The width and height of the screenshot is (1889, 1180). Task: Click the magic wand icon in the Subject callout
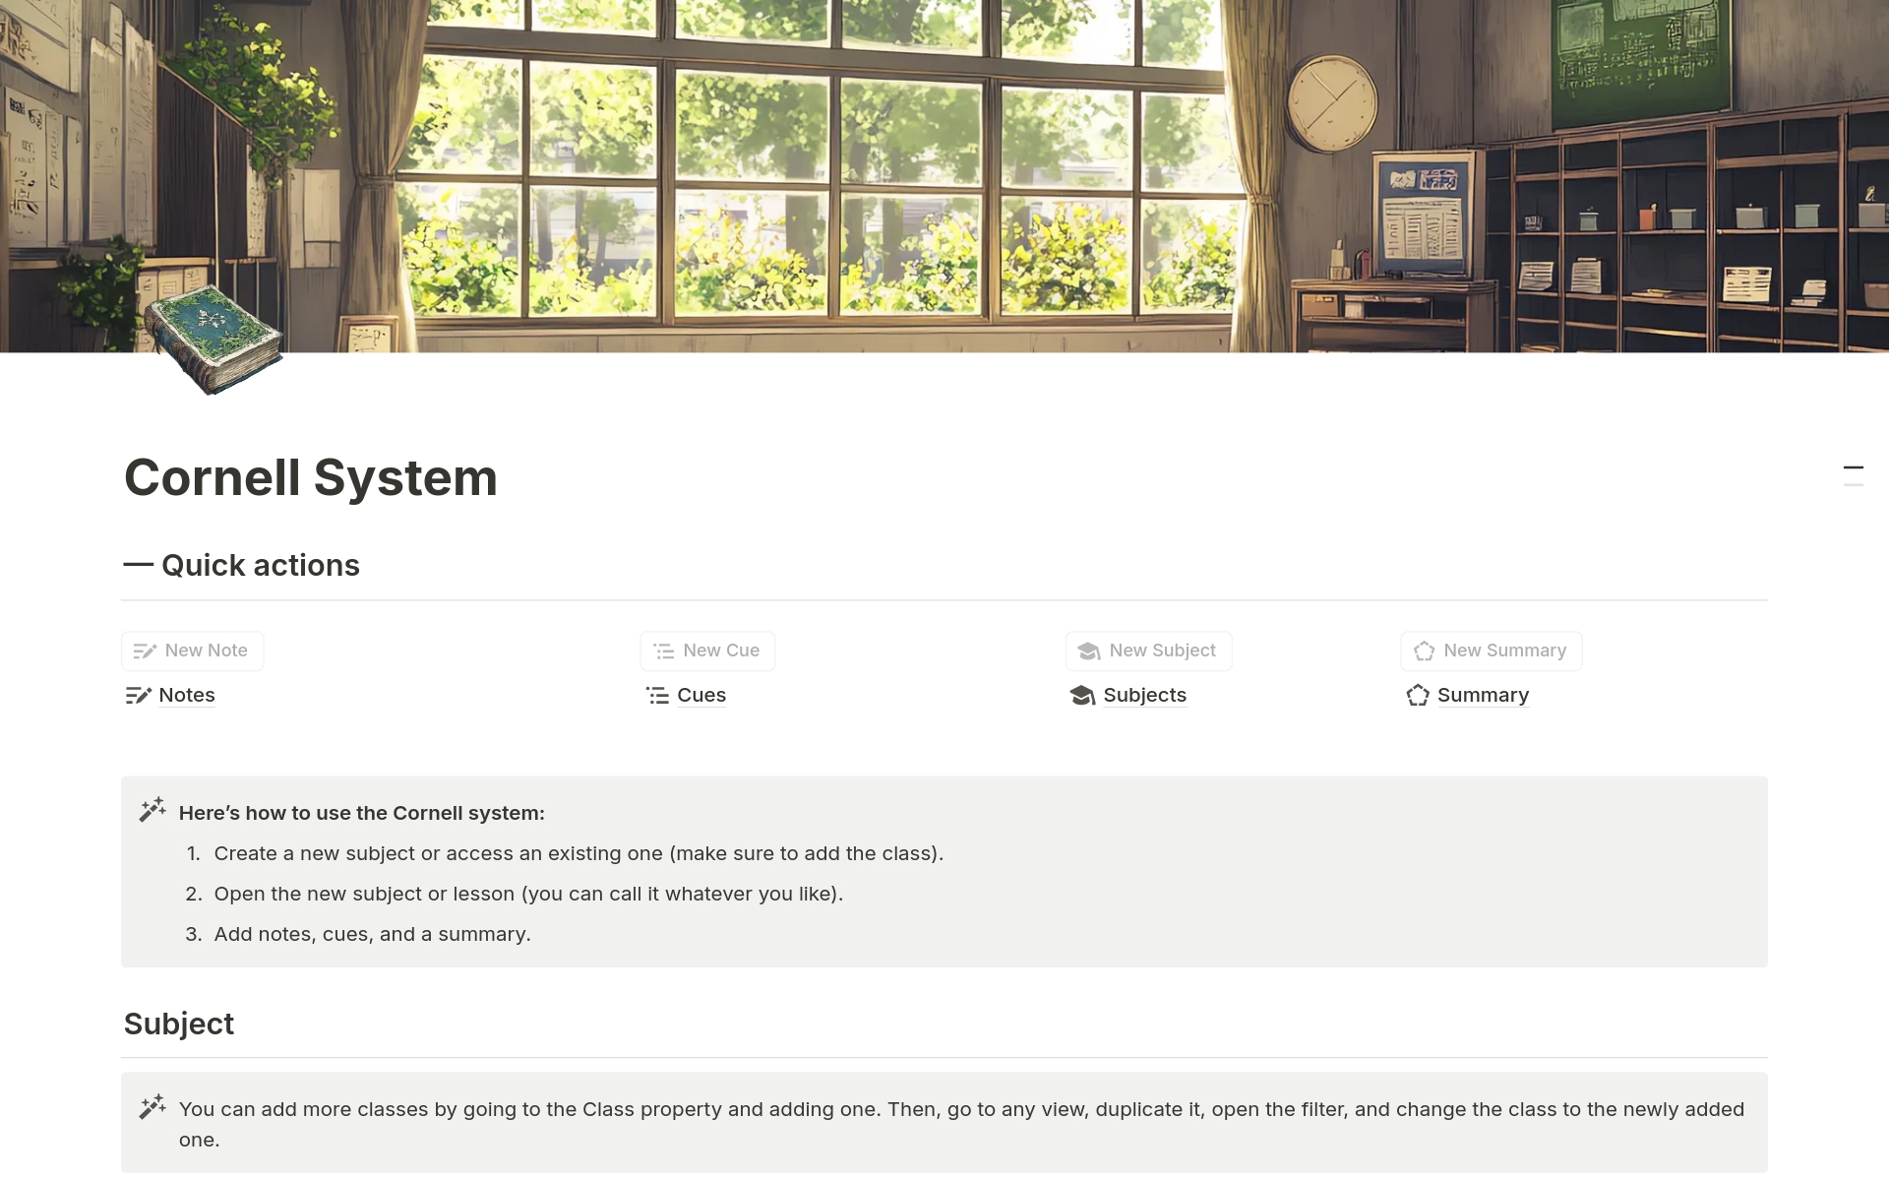click(152, 1105)
